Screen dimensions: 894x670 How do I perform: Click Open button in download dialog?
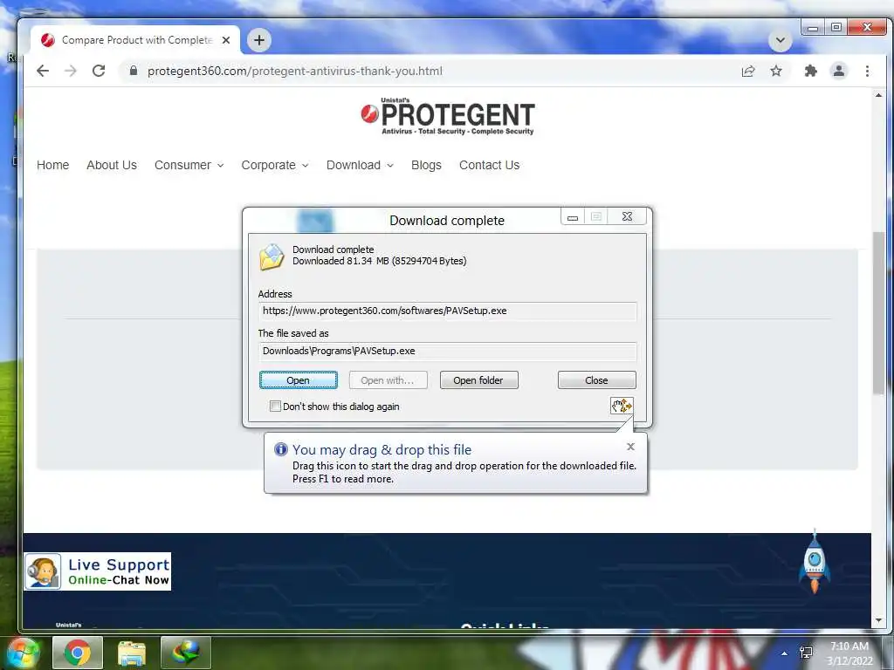pos(299,380)
